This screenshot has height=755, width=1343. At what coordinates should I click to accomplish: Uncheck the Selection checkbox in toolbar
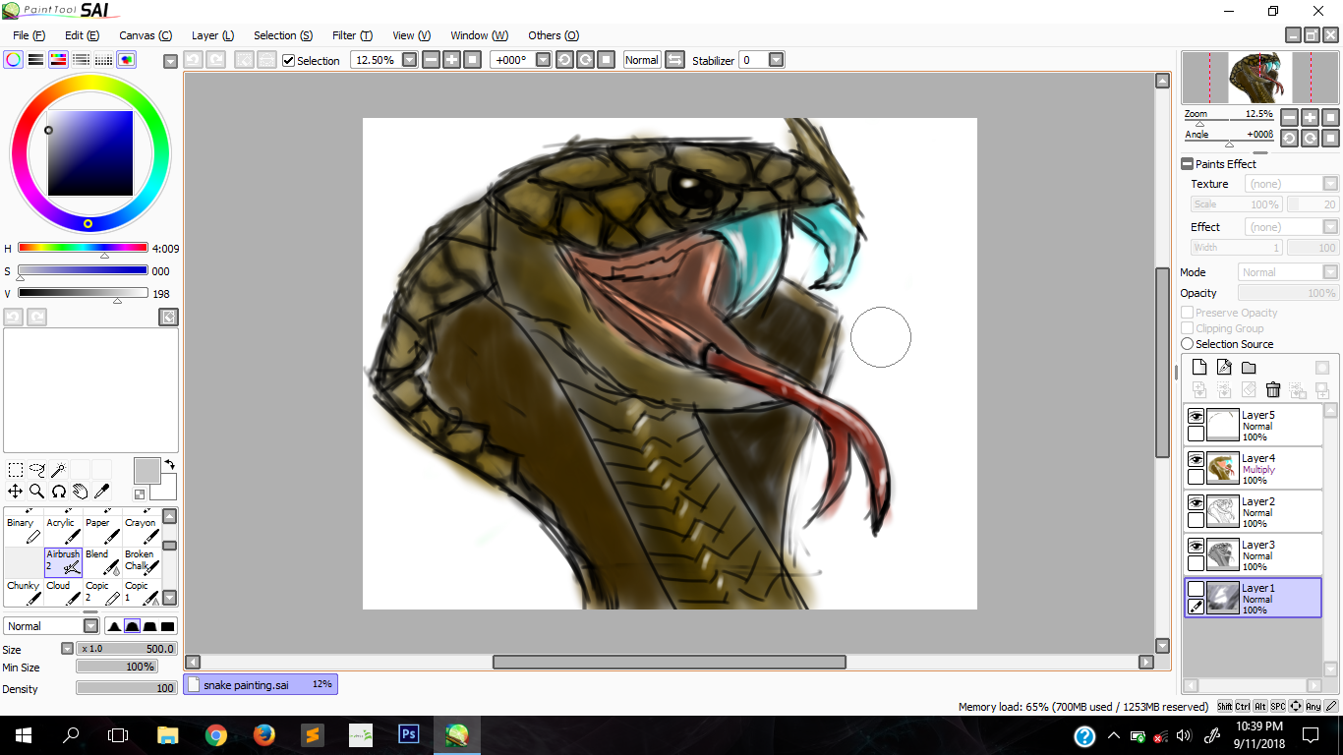click(x=288, y=61)
